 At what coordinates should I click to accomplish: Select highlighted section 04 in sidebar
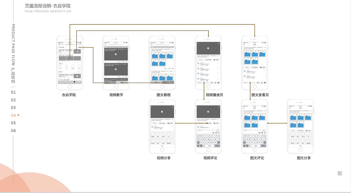coord(13,115)
